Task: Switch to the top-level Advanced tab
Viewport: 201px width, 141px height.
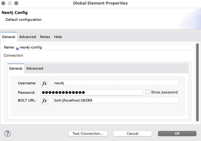Action: click(28, 37)
